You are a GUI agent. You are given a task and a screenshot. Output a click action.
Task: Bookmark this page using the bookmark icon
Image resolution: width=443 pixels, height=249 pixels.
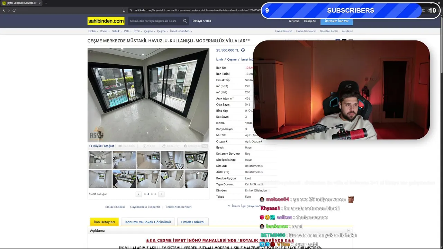click(x=124, y=10)
